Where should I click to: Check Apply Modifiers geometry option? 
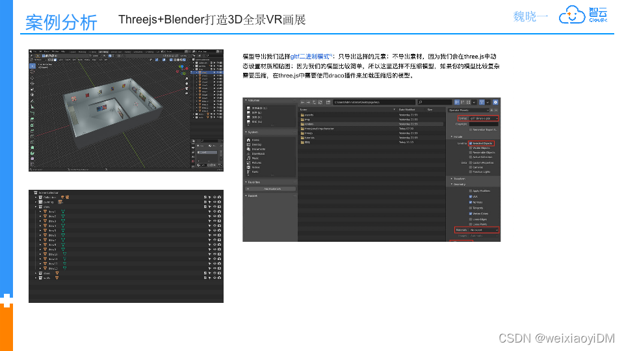[471, 191]
